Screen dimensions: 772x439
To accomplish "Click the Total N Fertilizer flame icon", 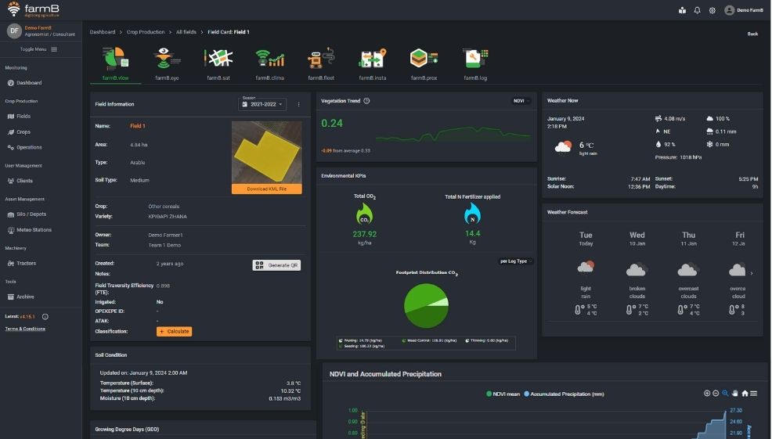I will click(x=472, y=214).
